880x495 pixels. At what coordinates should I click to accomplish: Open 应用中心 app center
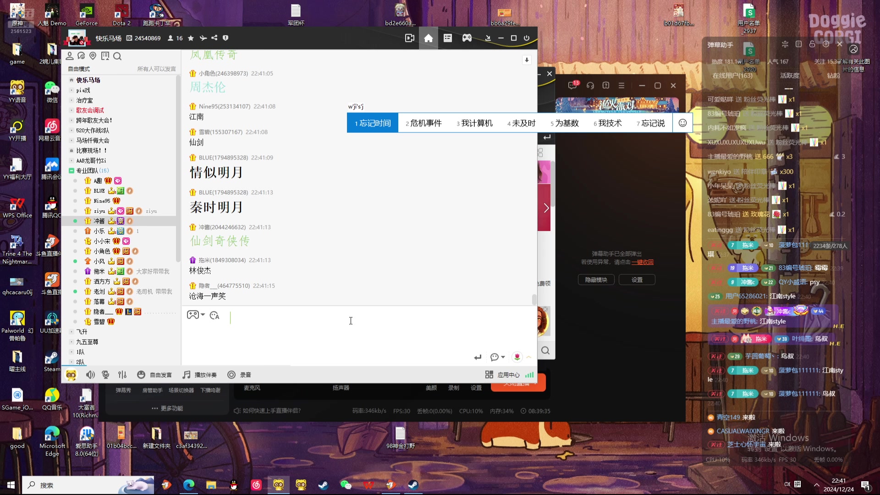(502, 375)
